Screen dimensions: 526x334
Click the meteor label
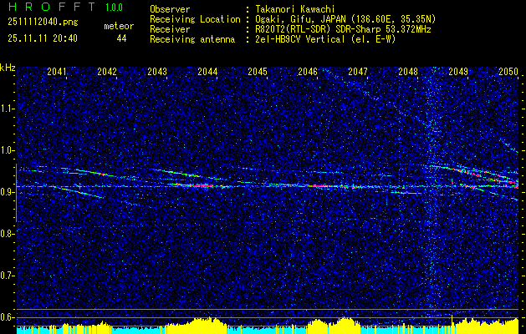point(119,26)
